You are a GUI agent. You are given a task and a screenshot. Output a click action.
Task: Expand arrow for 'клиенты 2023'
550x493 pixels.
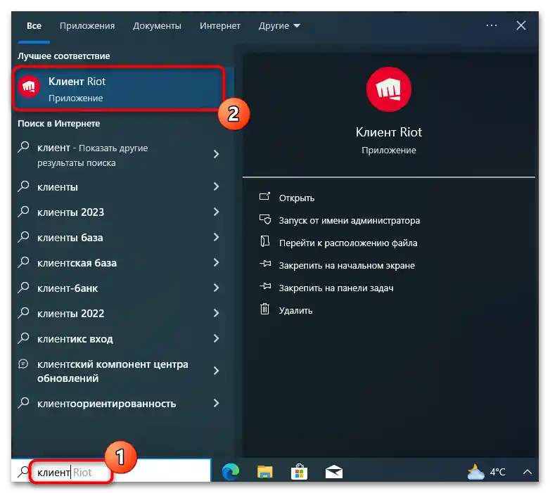[x=217, y=212]
